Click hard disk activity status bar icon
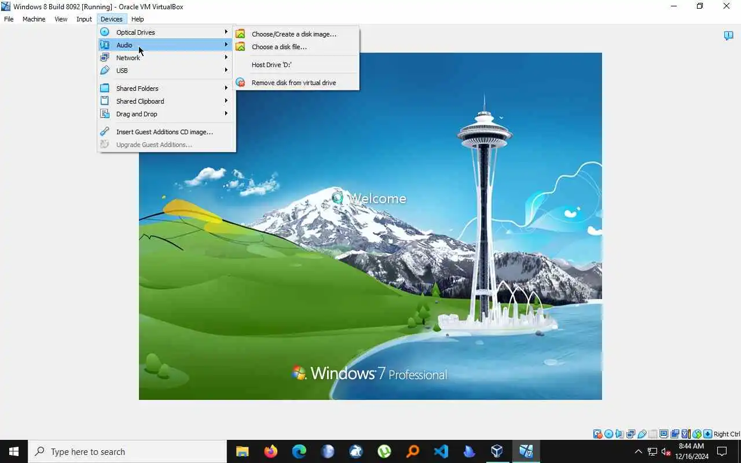This screenshot has width=741, height=463. point(597,434)
